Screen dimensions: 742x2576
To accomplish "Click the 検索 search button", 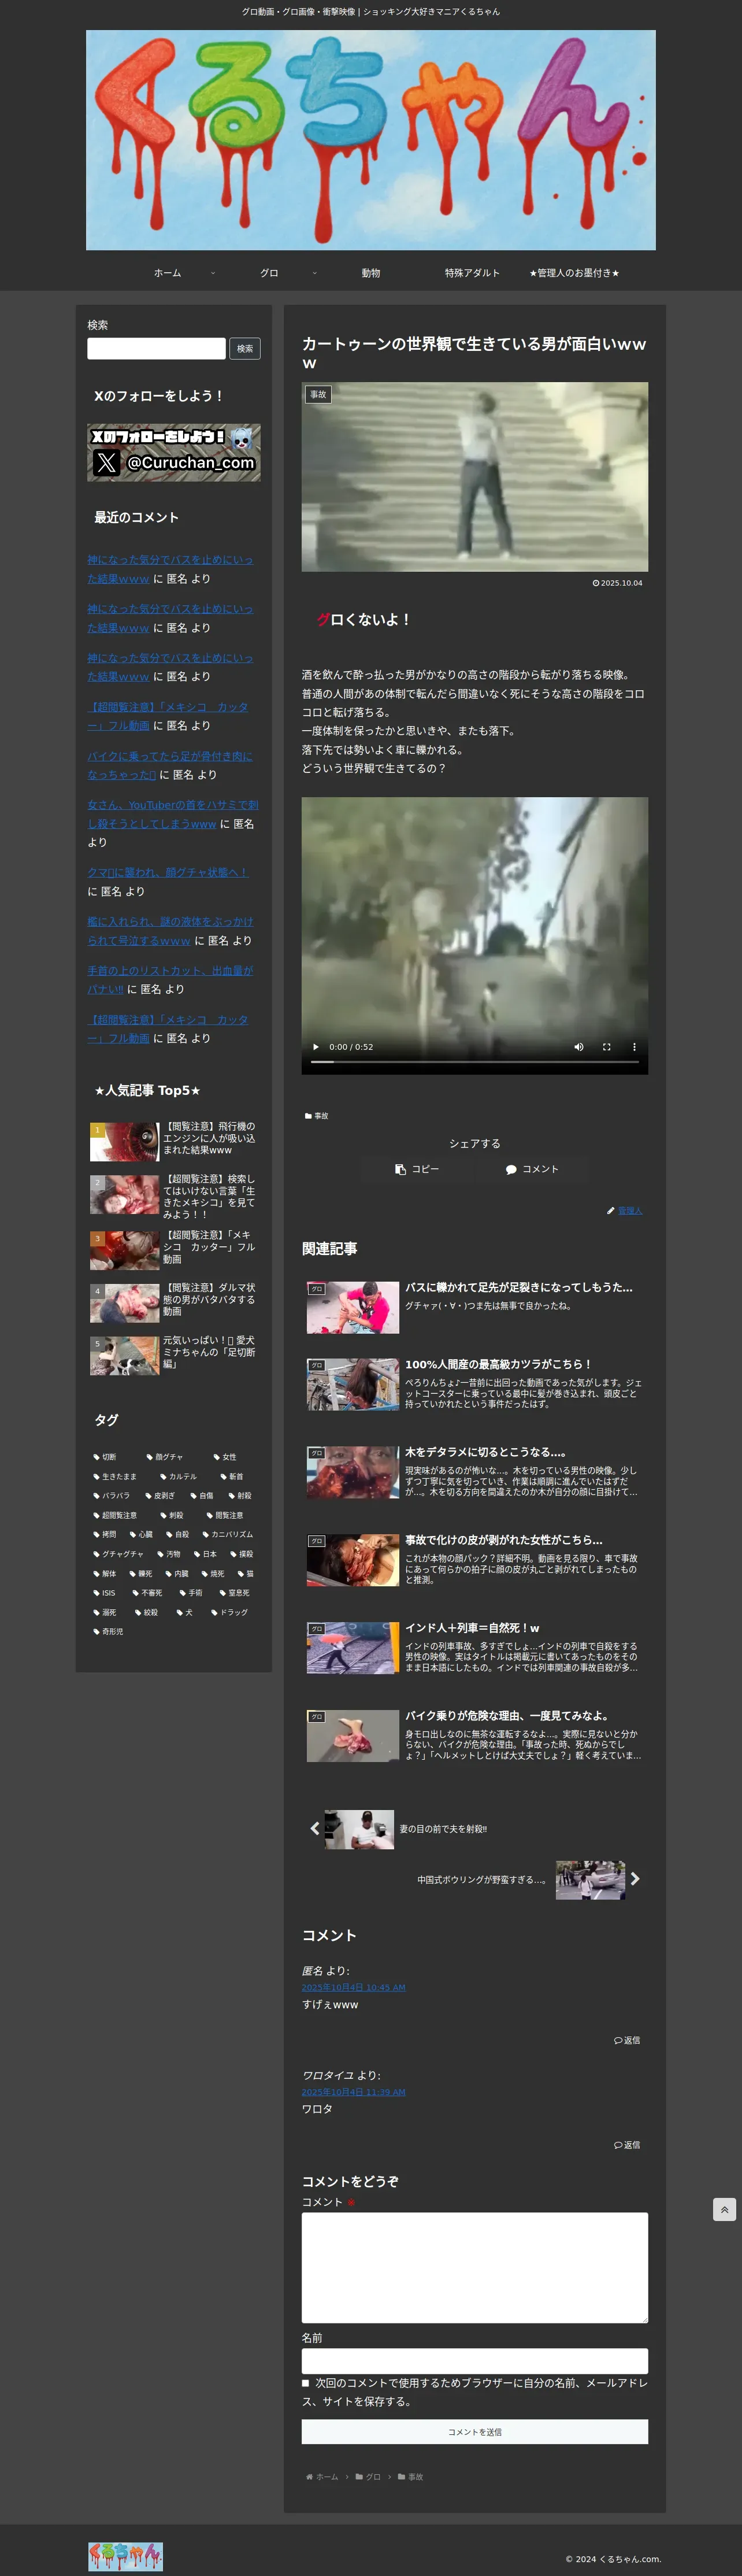I will tap(245, 348).
